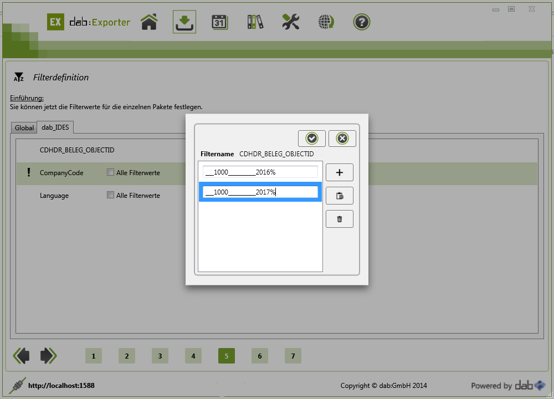Paste filter values from clipboard
This screenshot has width=554, height=399.
[x=340, y=196]
